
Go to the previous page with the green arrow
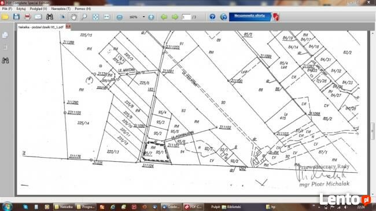click(164, 17)
